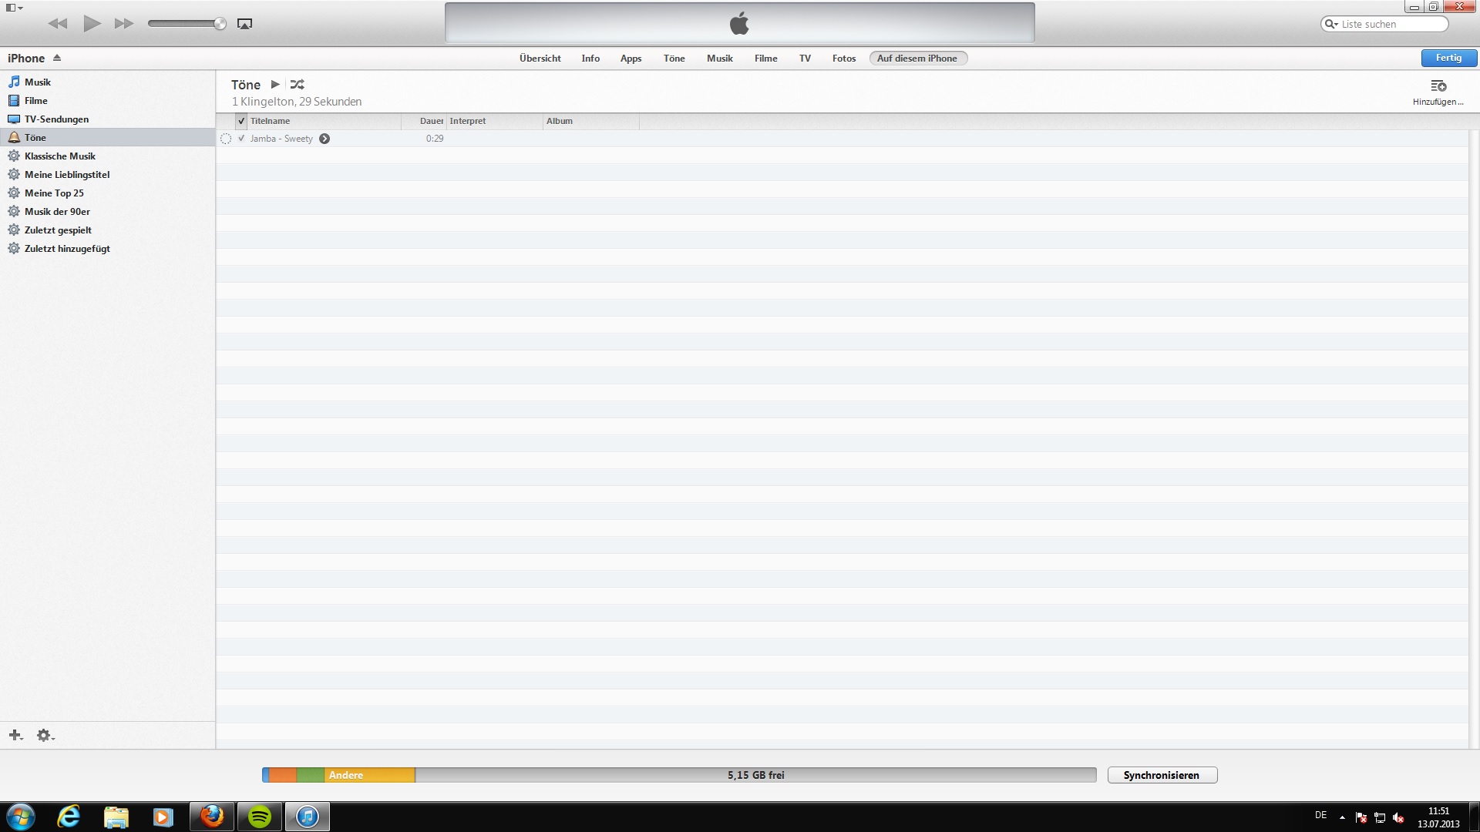Open the gear settings dropdown in sidebar bottom
This screenshot has width=1480, height=832.
45,735
